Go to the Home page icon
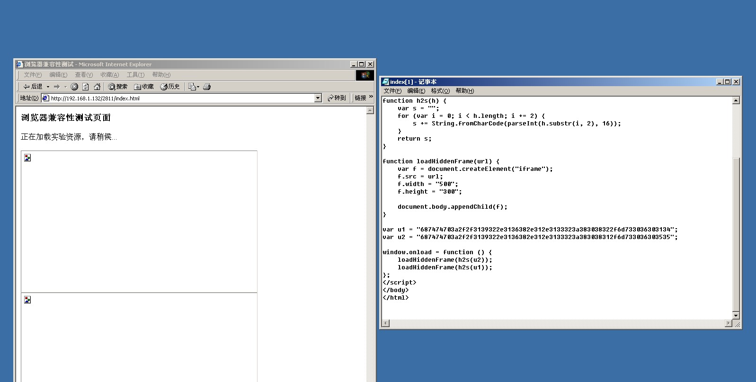The image size is (756, 382). pos(97,87)
